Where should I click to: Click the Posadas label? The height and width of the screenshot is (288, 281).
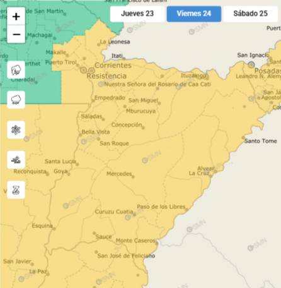268,71
